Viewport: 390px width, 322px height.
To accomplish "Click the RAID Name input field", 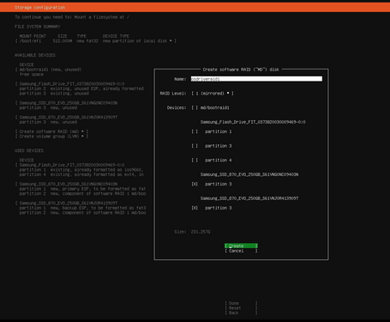I will 256,79.
